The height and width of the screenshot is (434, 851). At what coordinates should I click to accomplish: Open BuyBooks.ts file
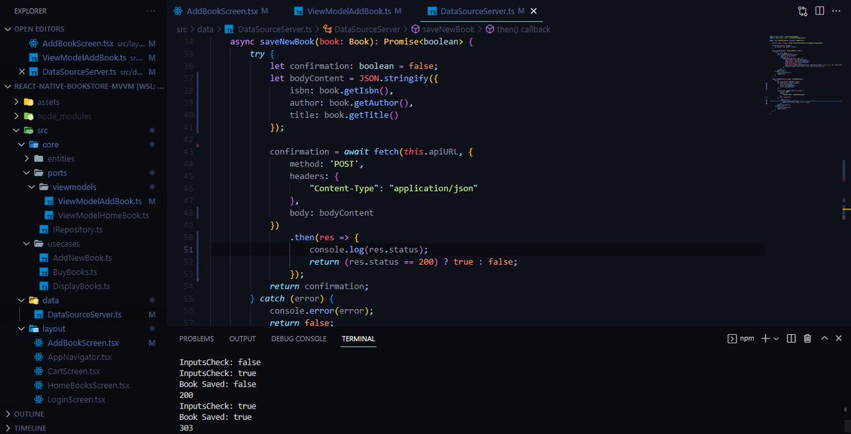click(x=74, y=272)
